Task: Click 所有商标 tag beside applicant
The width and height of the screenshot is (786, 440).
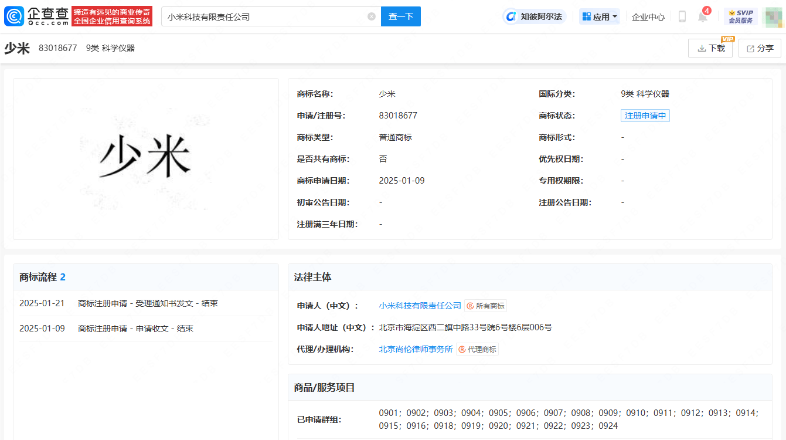Action: (486, 306)
